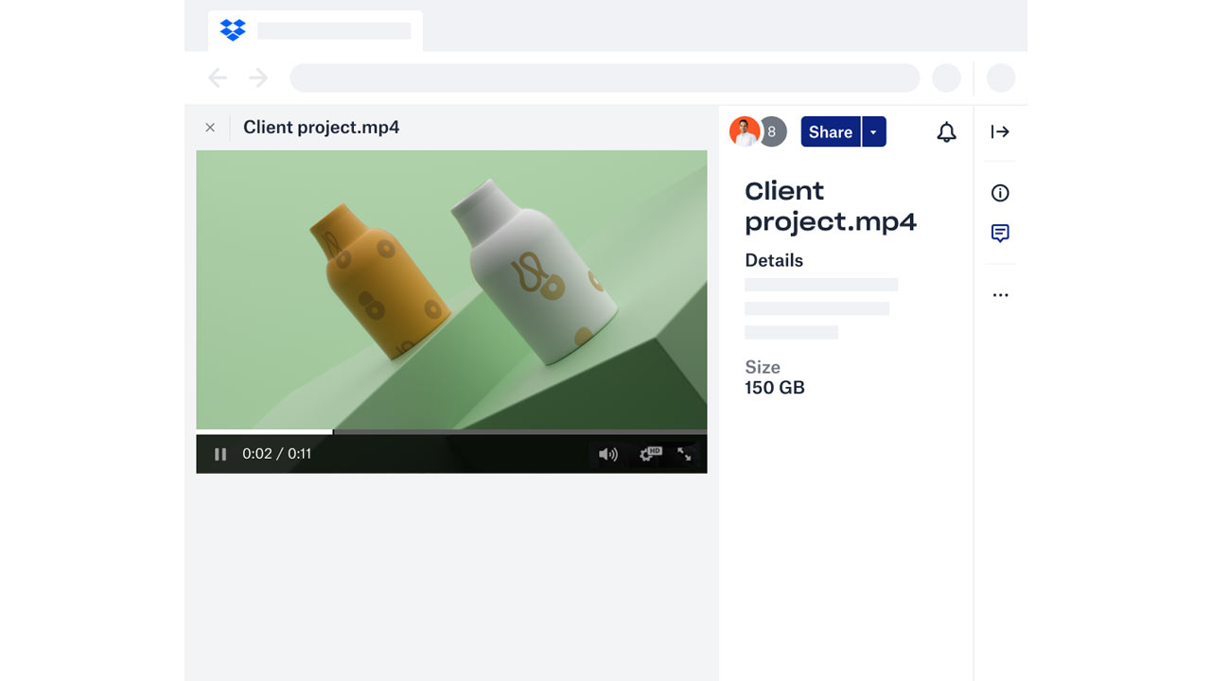
Task: Select the Dropbox browser tab
Action: (315, 31)
